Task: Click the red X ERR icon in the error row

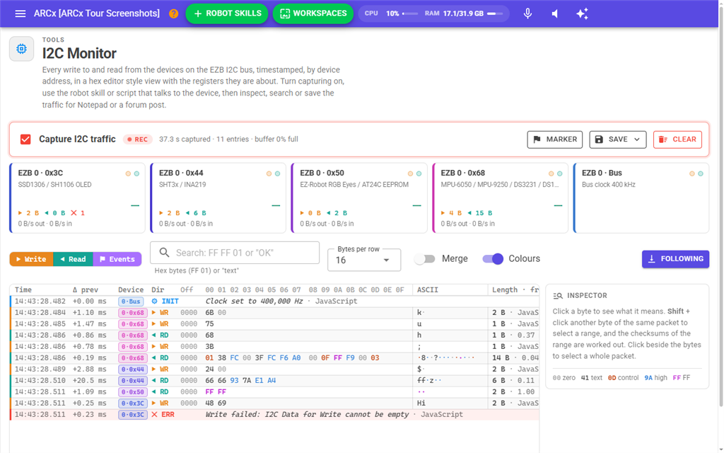Action: pos(155,415)
